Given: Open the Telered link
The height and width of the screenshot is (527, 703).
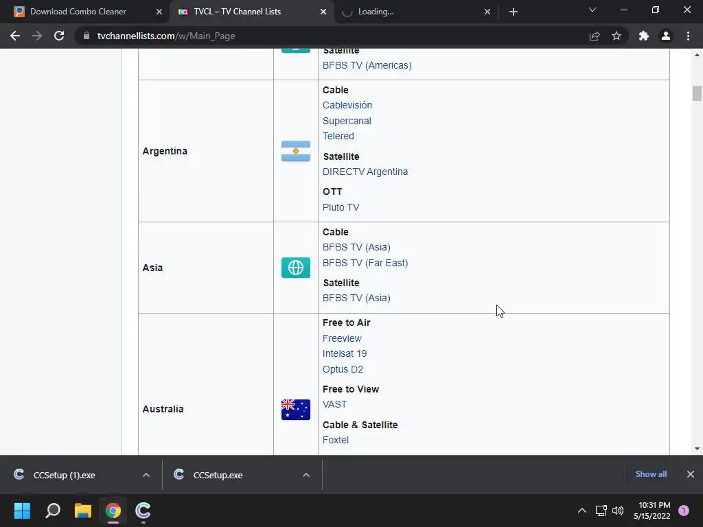Looking at the screenshot, I should 338,136.
